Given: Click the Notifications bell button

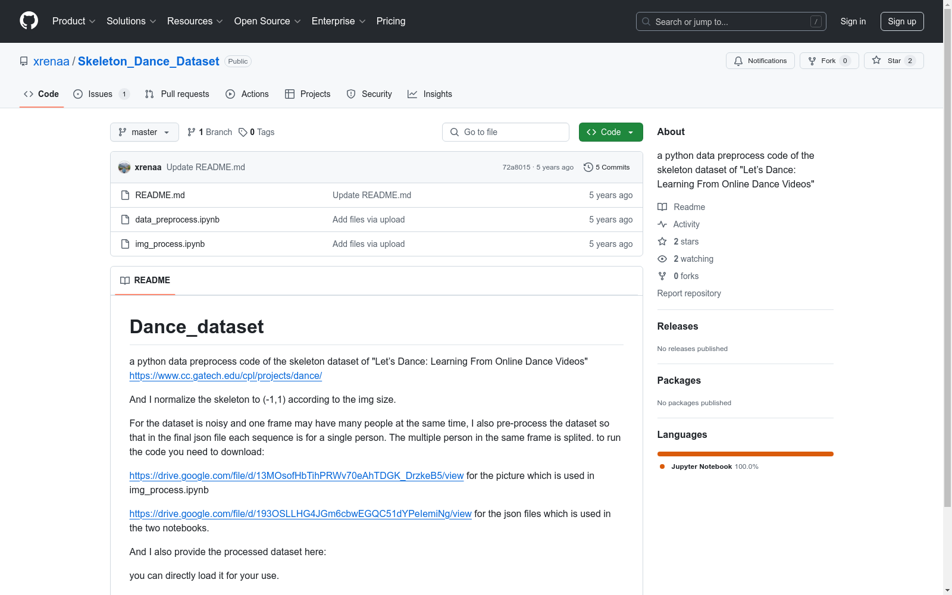Looking at the screenshot, I should 760,61.
